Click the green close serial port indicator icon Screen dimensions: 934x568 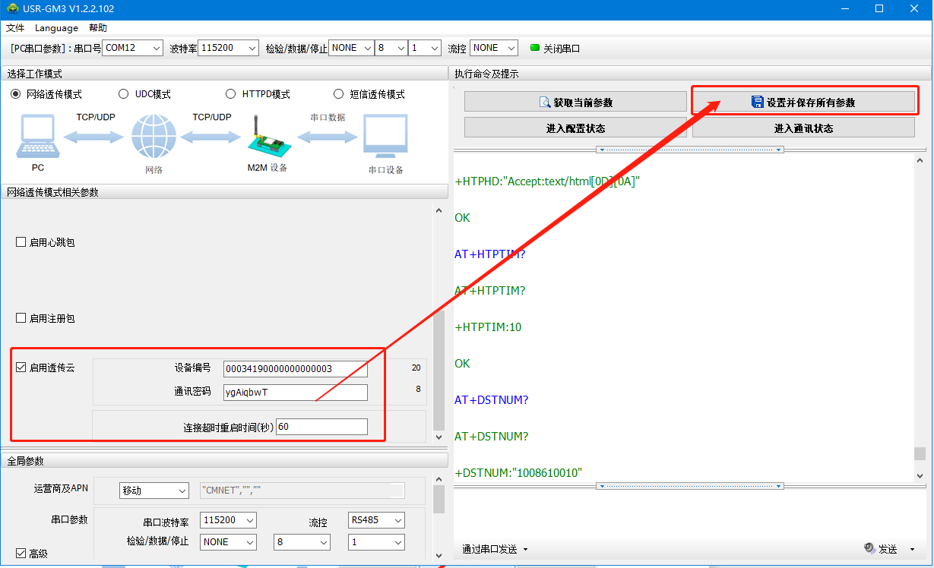click(x=534, y=48)
